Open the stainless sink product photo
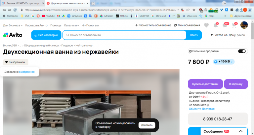Image resolution: width=254 pixels, height=135 pixels. (91, 113)
